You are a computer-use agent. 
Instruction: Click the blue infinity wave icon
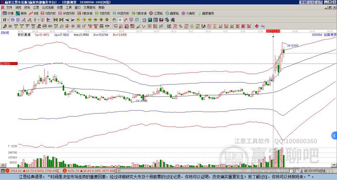point(263,26)
